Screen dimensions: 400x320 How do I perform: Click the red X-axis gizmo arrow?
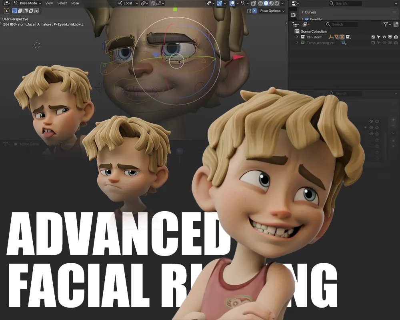pos(238,57)
